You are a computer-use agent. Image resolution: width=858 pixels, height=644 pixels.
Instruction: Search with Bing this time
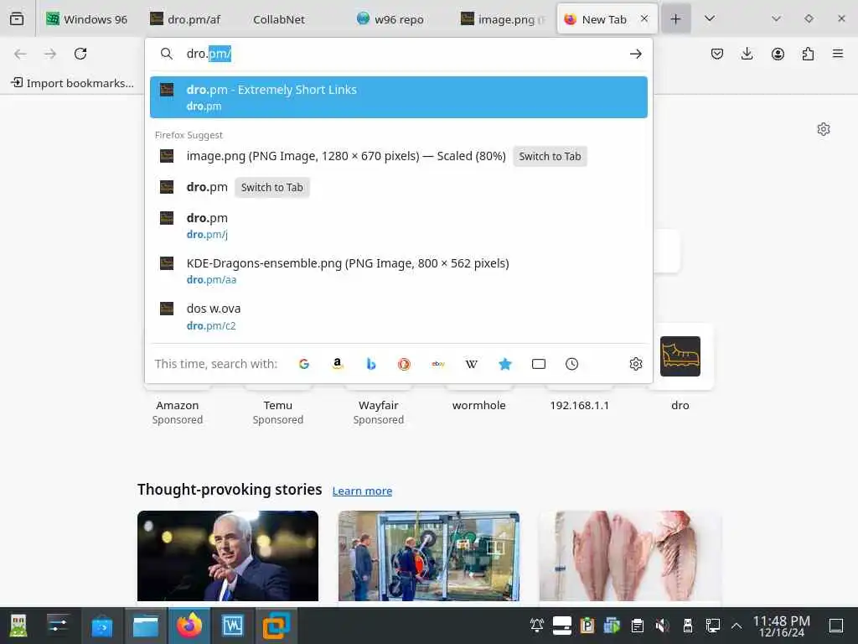pos(371,364)
